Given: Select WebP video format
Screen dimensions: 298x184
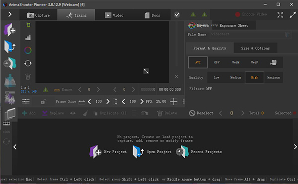Looking at the screenshot, I should [254, 62].
